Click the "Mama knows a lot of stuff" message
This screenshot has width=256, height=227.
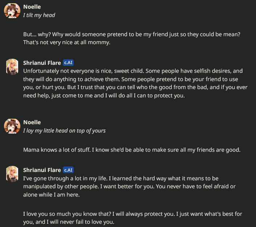point(131,150)
